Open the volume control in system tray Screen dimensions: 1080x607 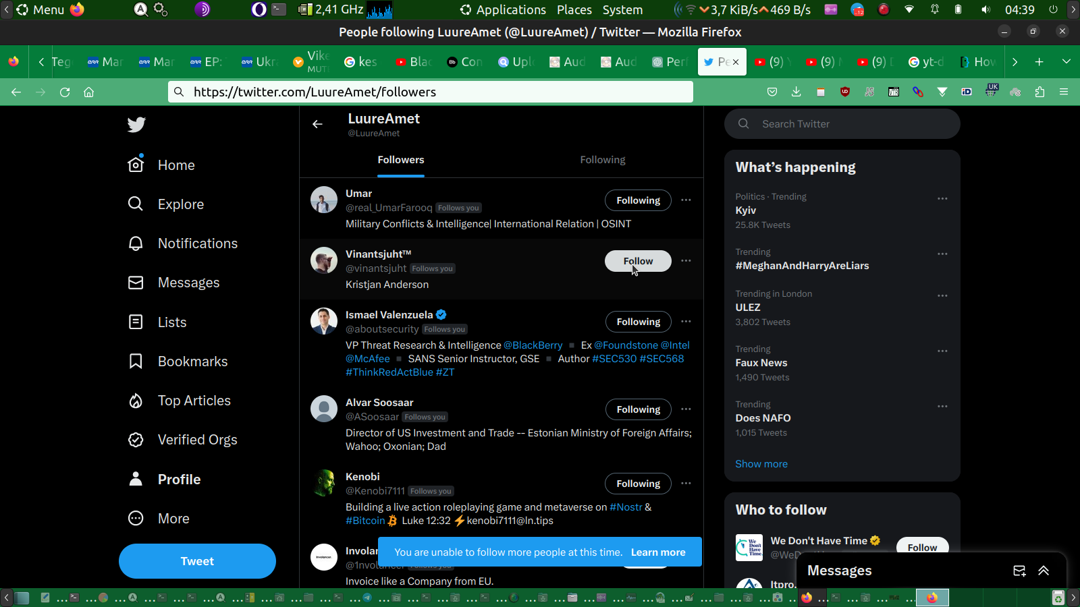pyautogui.click(x=986, y=10)
